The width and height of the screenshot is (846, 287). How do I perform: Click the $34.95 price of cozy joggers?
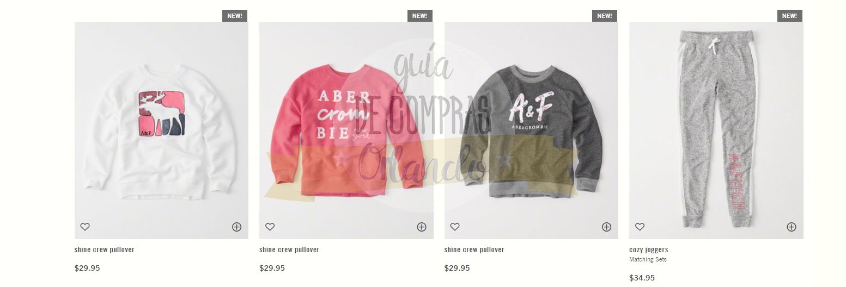642,278
